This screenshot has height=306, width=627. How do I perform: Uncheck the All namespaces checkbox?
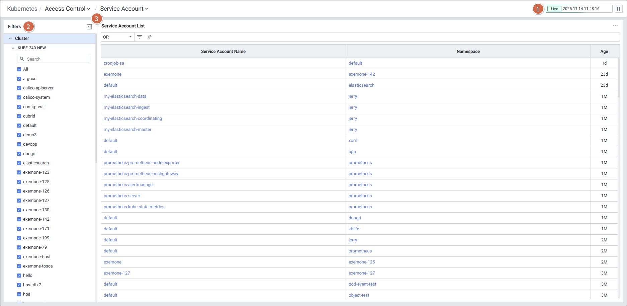(19, 69)
